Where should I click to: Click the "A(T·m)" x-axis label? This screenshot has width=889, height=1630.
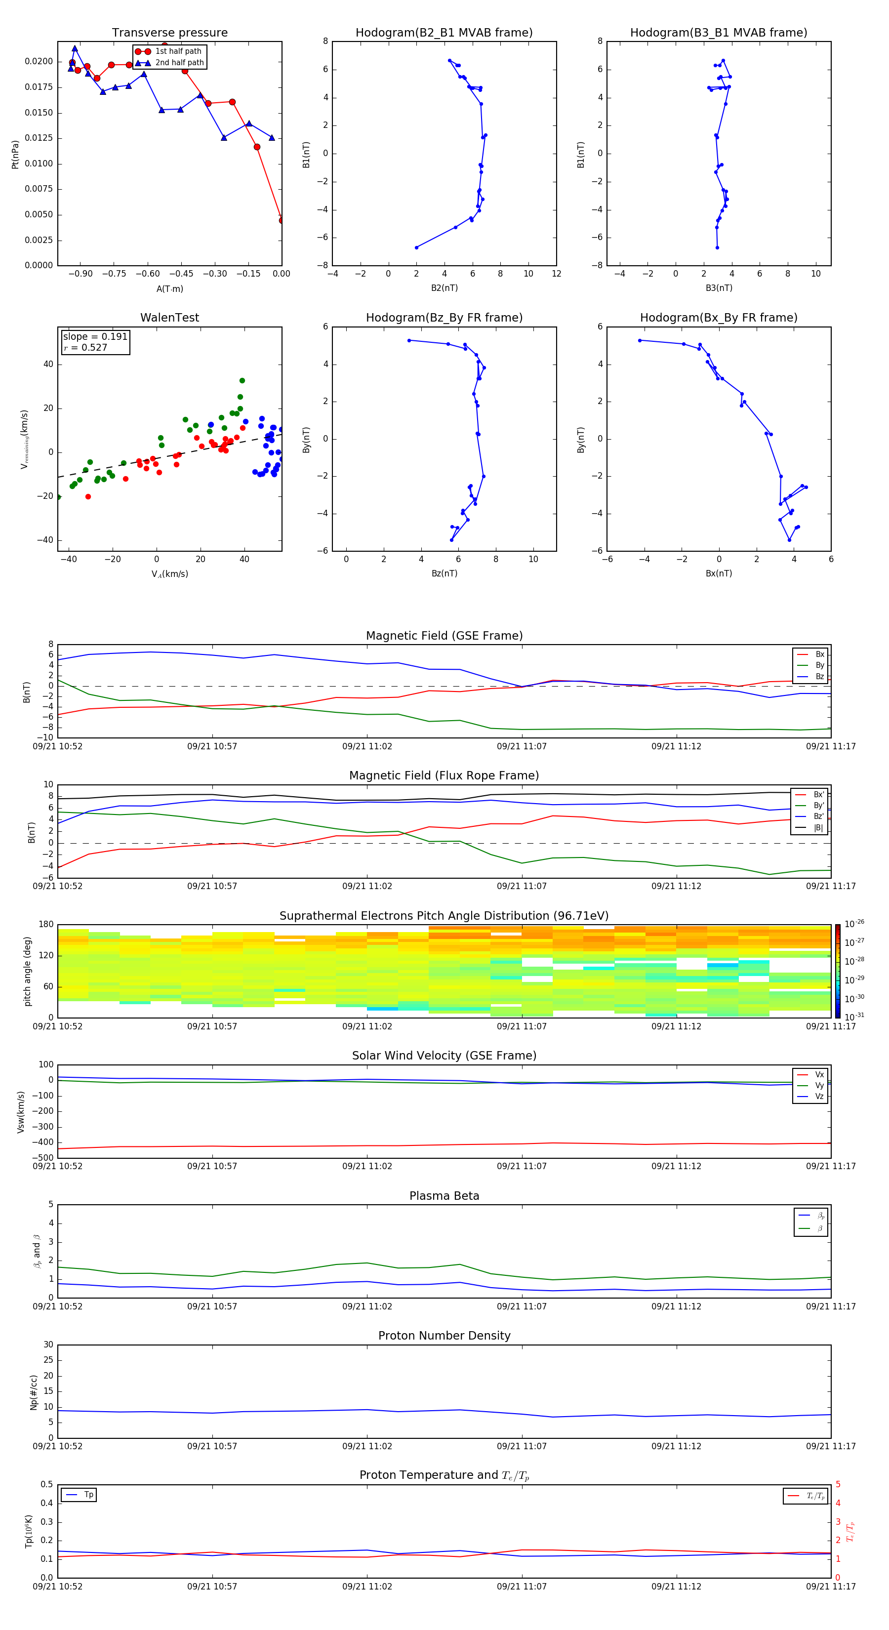click(169, 288)
